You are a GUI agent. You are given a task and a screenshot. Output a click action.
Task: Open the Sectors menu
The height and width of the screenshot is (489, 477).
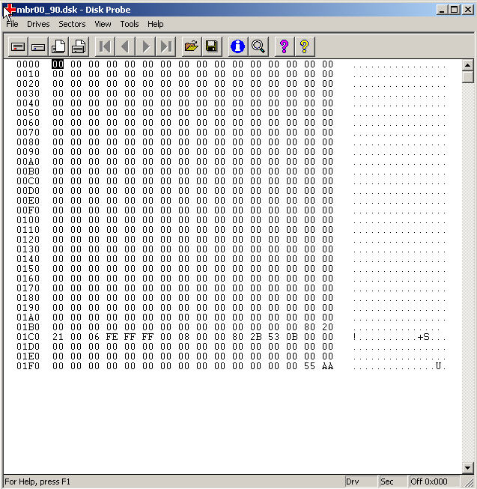click(x=72, y=24)
